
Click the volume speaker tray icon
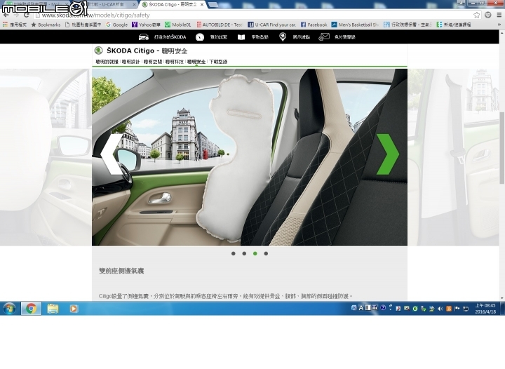coord(440,309)
